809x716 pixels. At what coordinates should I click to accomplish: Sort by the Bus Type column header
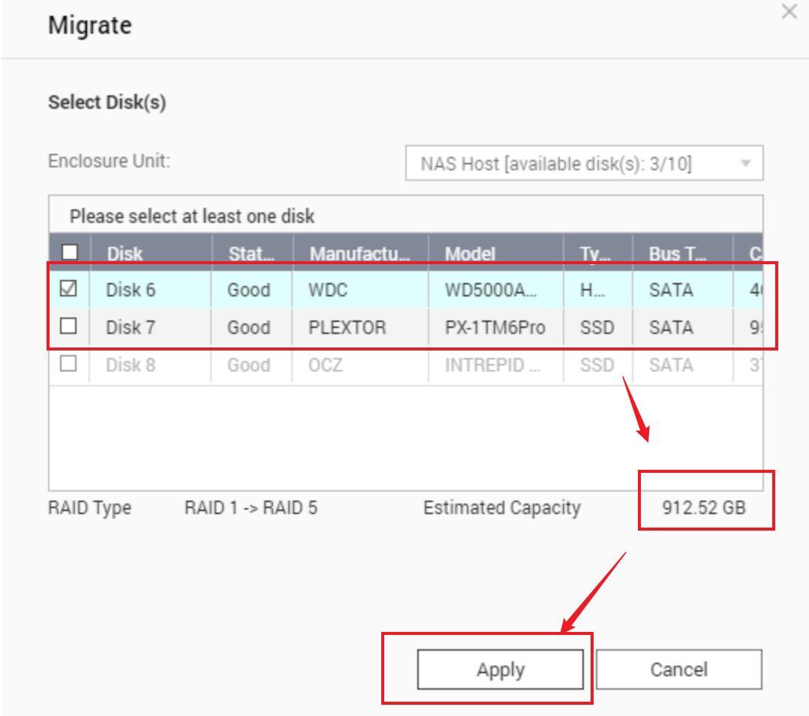click(x=683, y=253)
